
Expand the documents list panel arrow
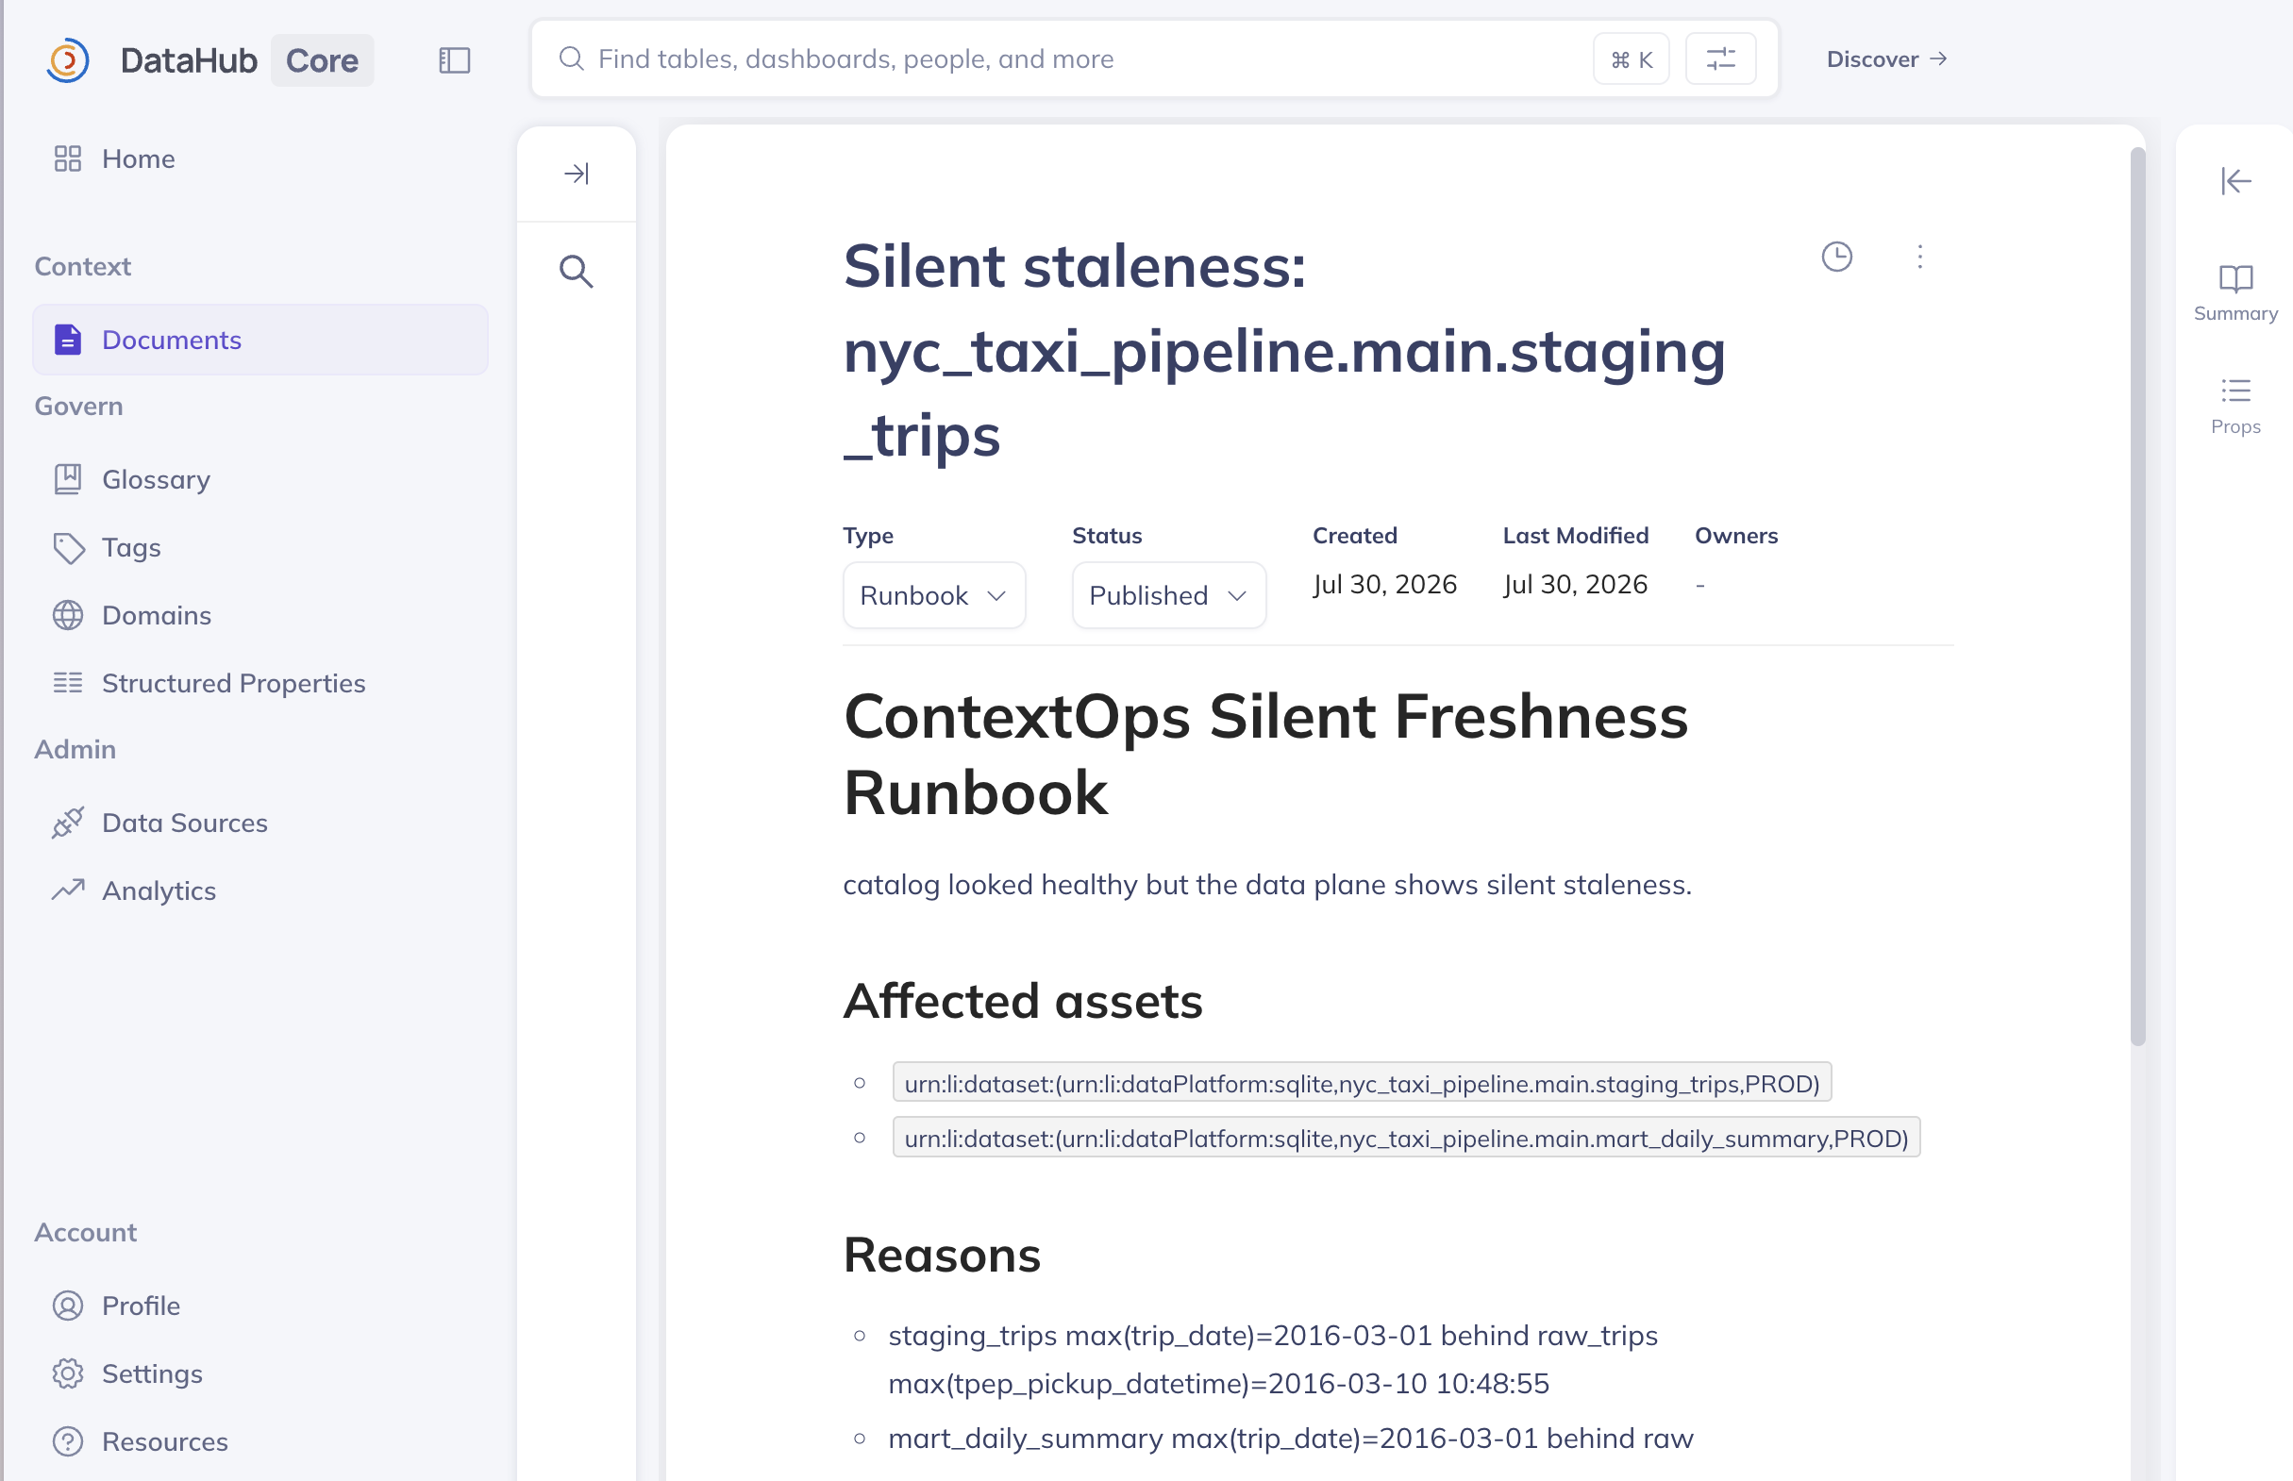click(x=577, y=174)
